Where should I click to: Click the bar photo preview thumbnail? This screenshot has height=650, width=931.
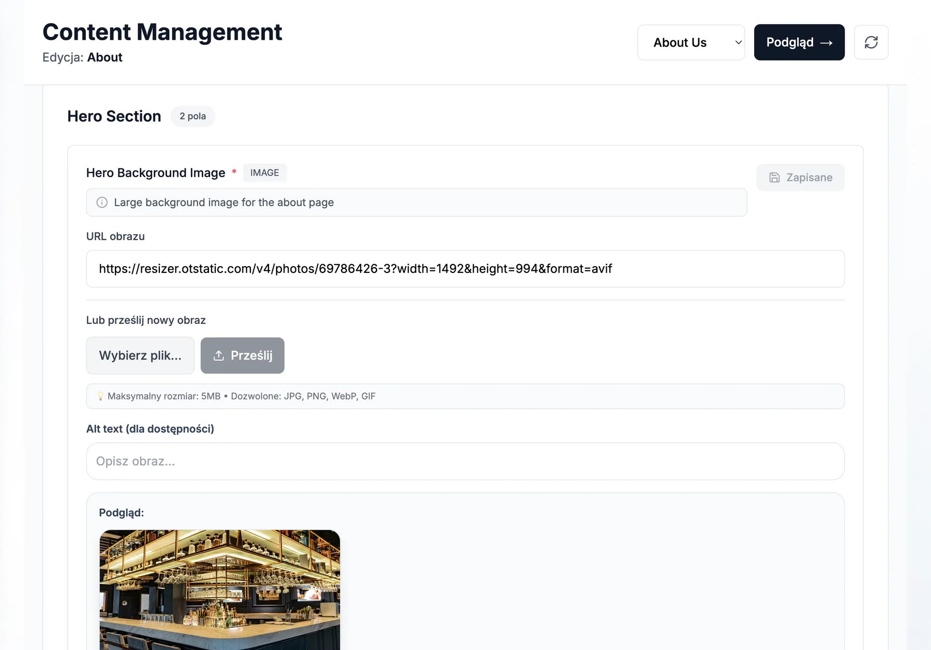[x=220, y=590]
